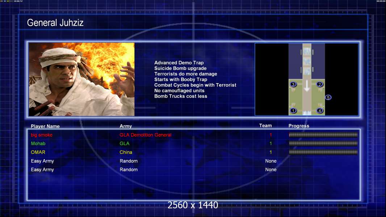The width and height of the screenshot is (386, 217).
Task: Click Combat Cycles begin with Terrorist
Action: tap(195, 85)
